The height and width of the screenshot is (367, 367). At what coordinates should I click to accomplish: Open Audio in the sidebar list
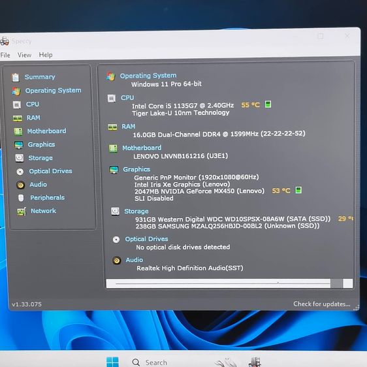tap(38, 184)
